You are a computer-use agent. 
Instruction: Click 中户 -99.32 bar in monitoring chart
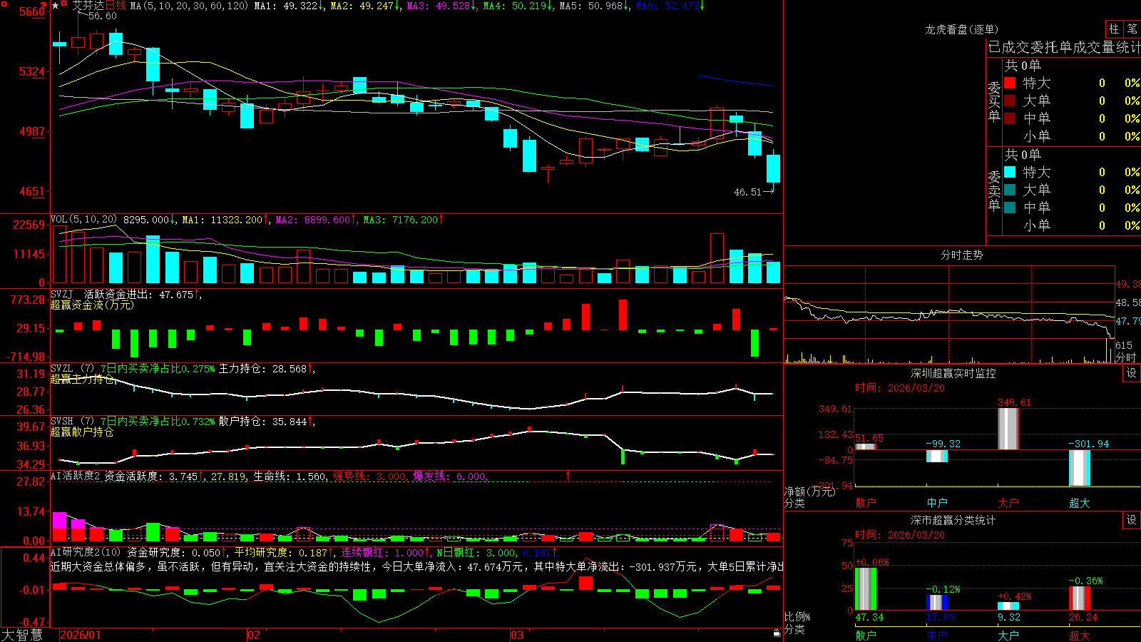coord(937,456)
